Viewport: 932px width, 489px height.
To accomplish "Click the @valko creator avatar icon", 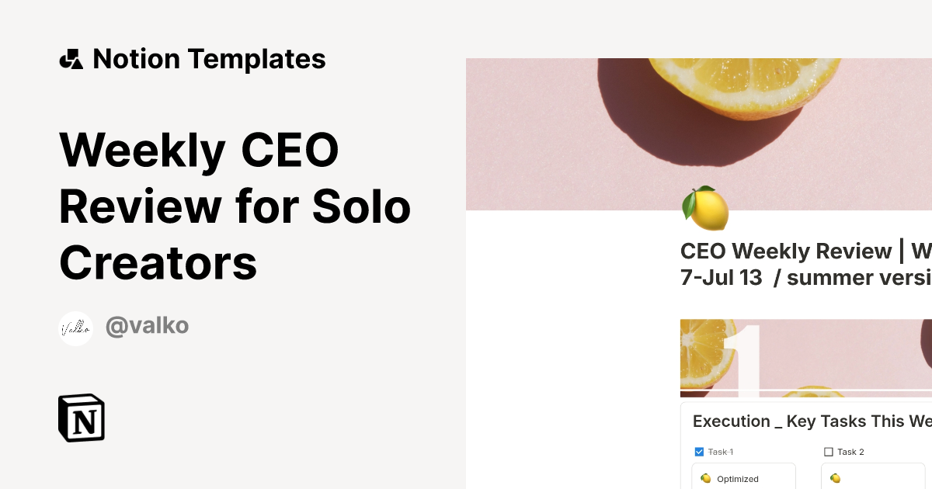I will pyautogui.click(x=75, y=328).
